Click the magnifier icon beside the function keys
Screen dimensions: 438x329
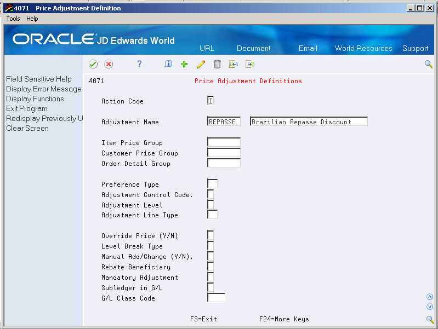point(430,320)
